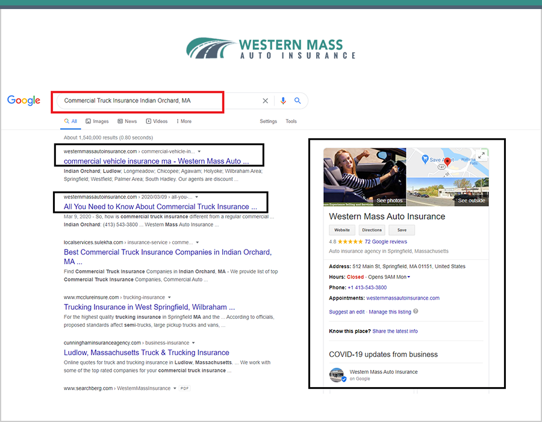Screen dimensions: 542x422
Task: Expand the map with the arrows icon
Action: [482, 155]
